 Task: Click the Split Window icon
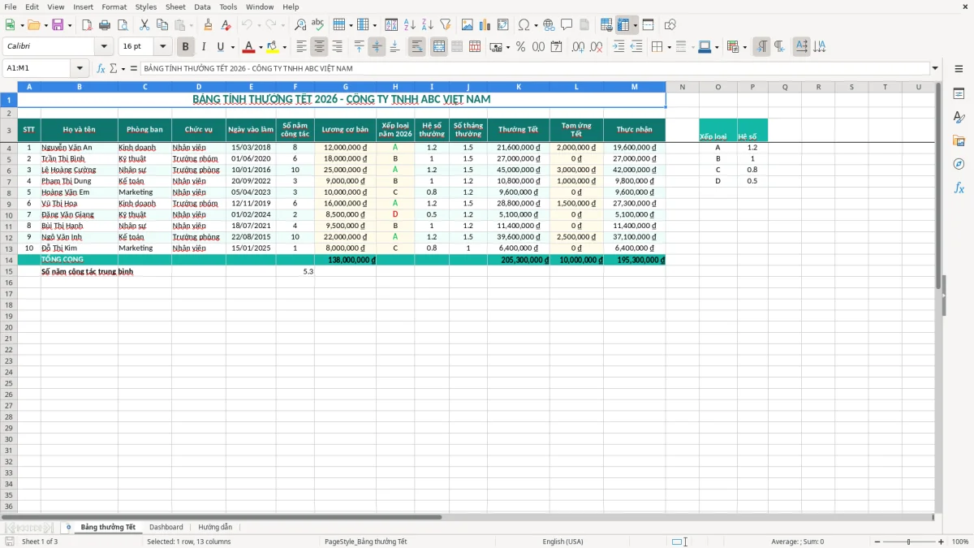649,25
